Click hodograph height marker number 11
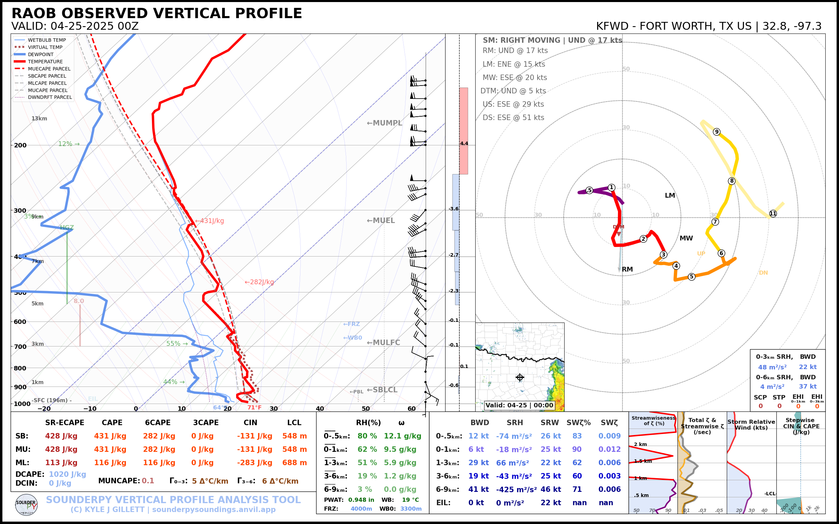This screenshot has height=524, width=839. tap(773, 213)
